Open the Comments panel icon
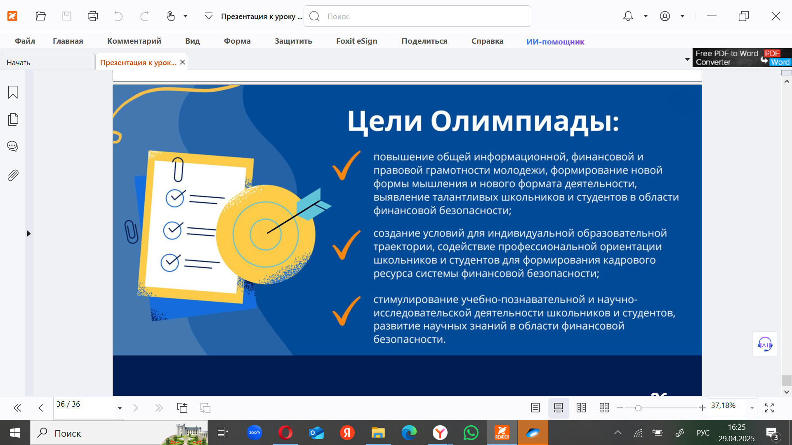The height and width of the screenshot is (445, 792). point(13,146)
